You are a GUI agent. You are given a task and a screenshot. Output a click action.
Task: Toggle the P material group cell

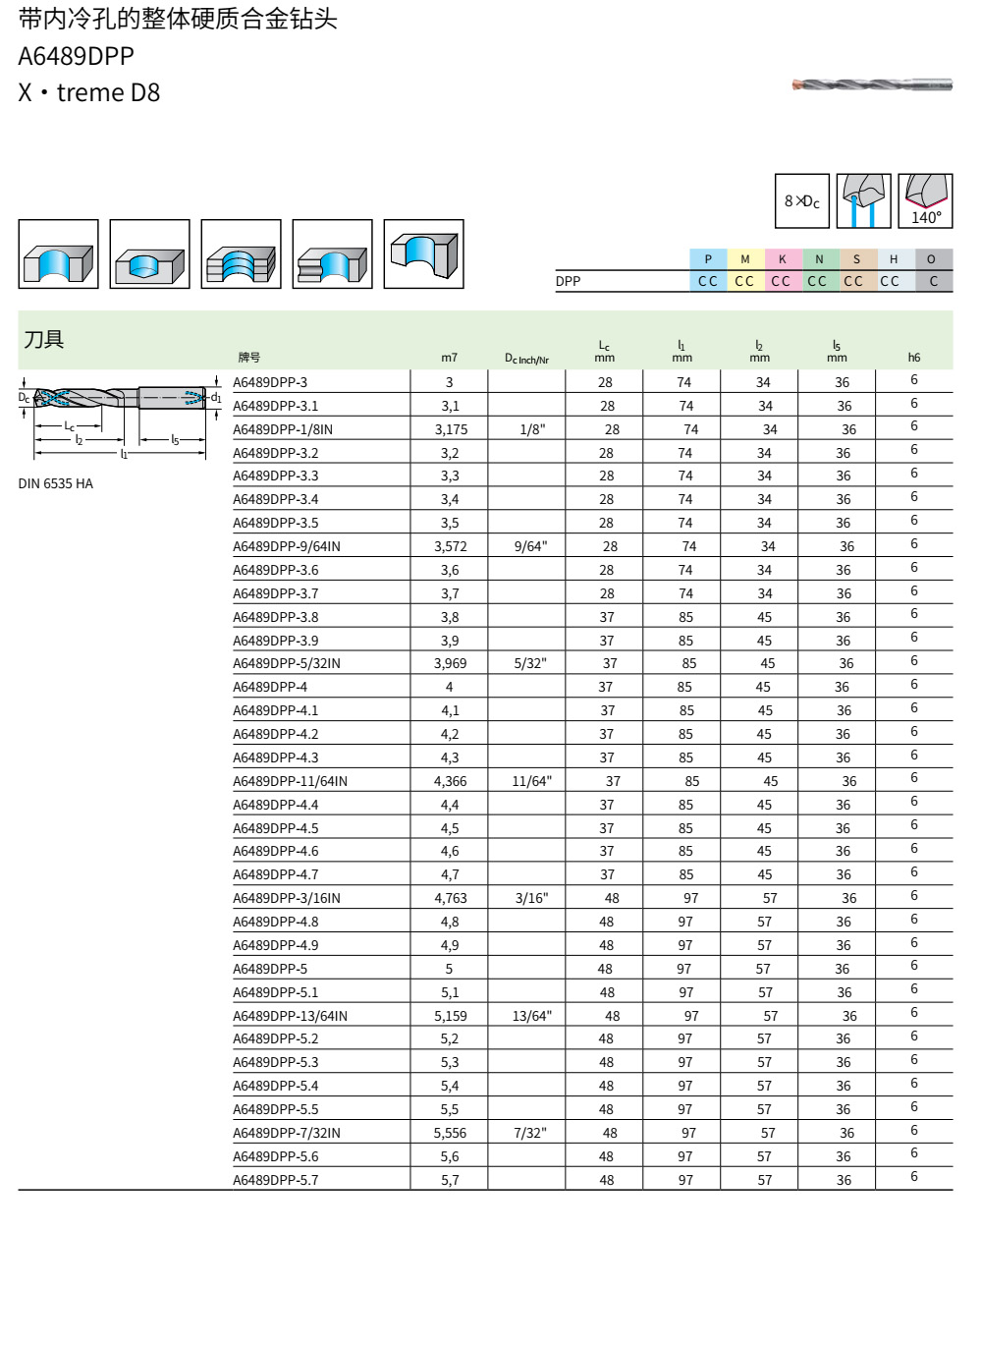coord(707,258)
